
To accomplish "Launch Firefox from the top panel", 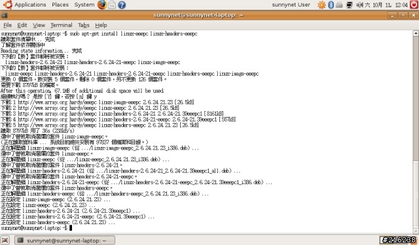I will (102, 5).
